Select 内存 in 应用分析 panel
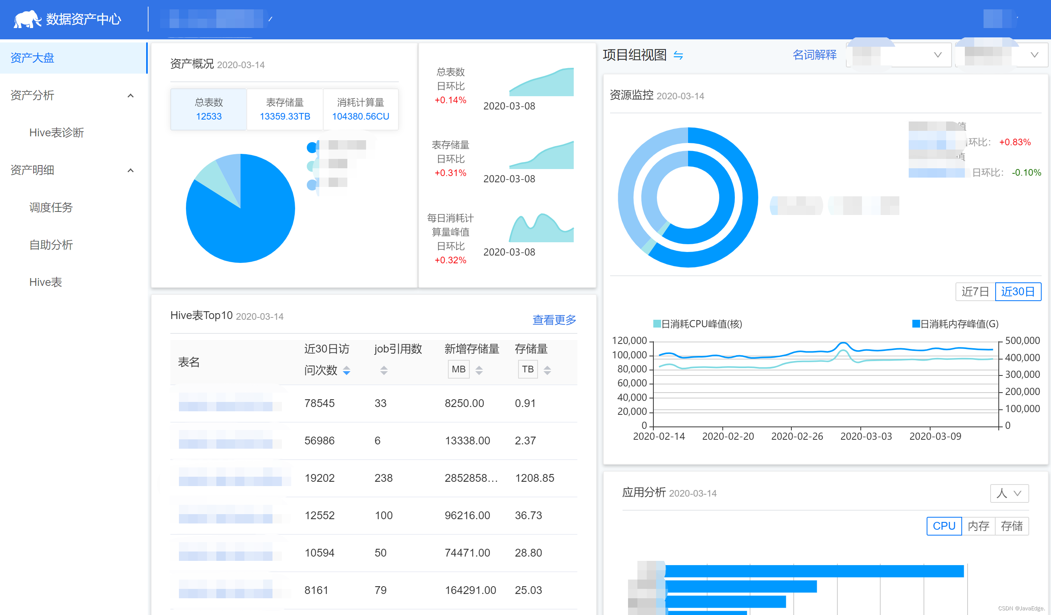Image resolution: width=1051 pixels, height=615 pixels. [978, 526]
